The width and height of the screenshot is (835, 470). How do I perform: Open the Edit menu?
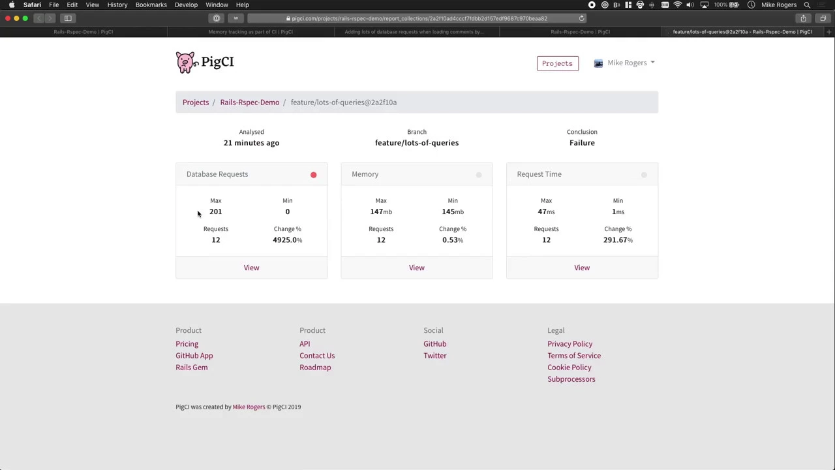(x=72, y=5)
